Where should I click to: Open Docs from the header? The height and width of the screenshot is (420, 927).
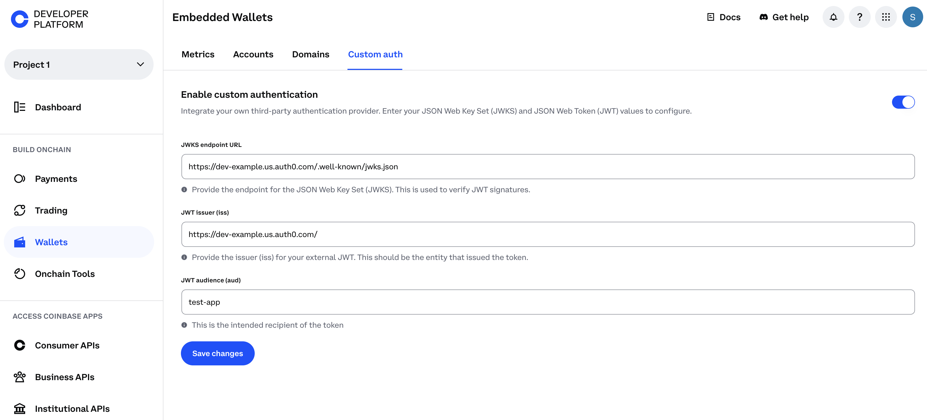pyautogui.click(x=724, y=17)
